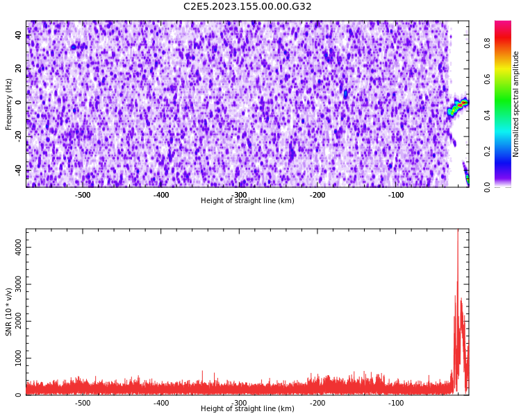Image resolution: width=521 pixels, height=416 pixels.
Task: Click the Normalized spectral amplitude label
Action: tap(515, 104)
